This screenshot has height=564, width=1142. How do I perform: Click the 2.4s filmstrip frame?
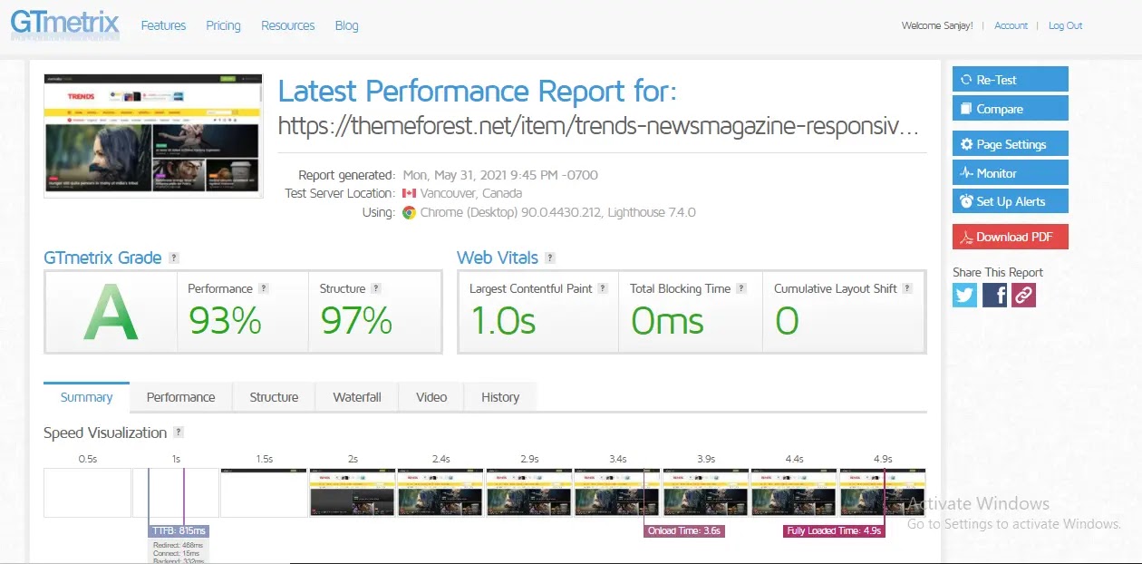pos(440,492)
